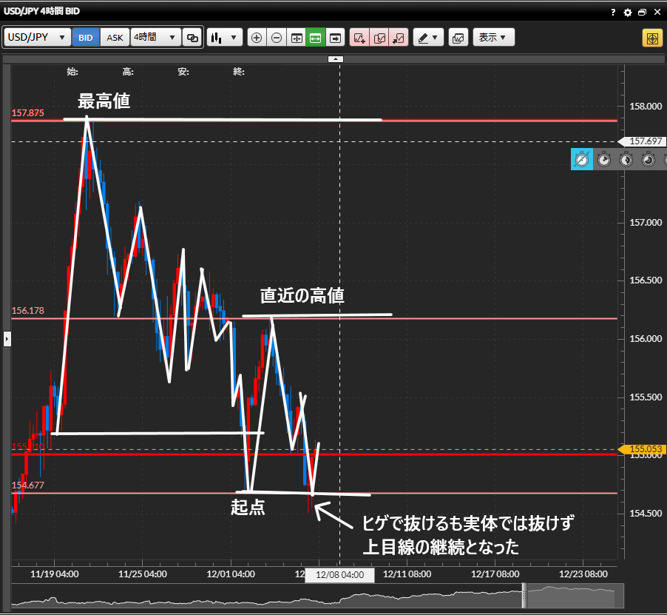Click the help question mark icon

tap(614, 13)
